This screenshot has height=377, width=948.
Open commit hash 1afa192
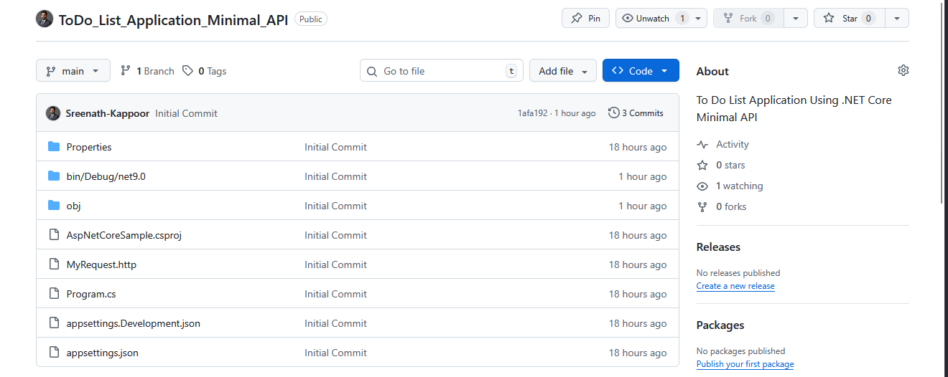[x=532, y=113]
